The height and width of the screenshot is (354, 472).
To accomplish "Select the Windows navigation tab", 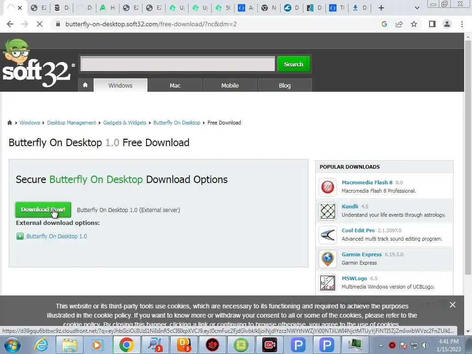I will point(120,85).
